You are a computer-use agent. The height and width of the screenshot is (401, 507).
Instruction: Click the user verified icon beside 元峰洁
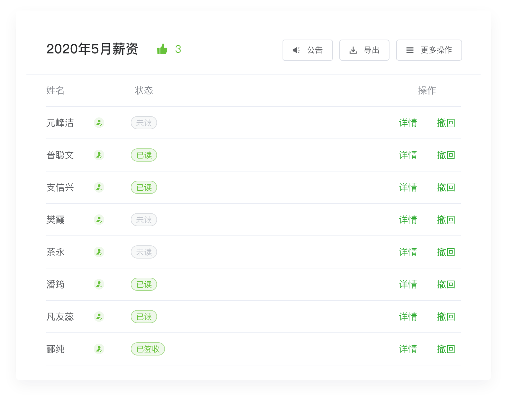coord(99,123)
